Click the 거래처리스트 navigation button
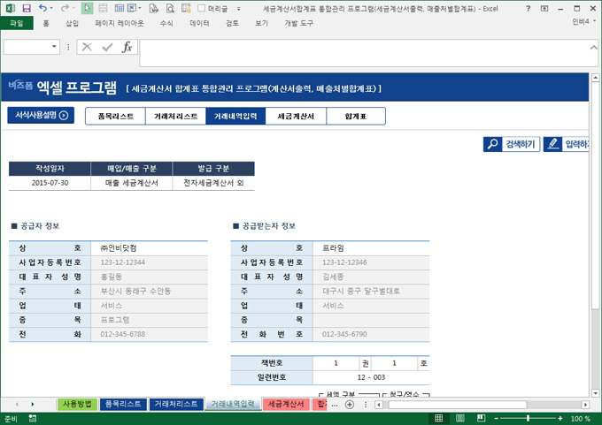 (x=175, y=116)
